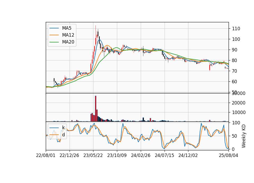254x183 pixels.
Task: Click the 60 price axis label
Action: click(x=235, y=82)
